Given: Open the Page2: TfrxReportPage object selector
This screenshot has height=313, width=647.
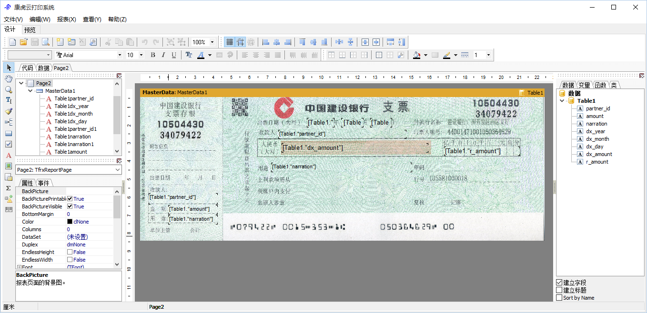Looking at the screenshot, I should point(69,170).
